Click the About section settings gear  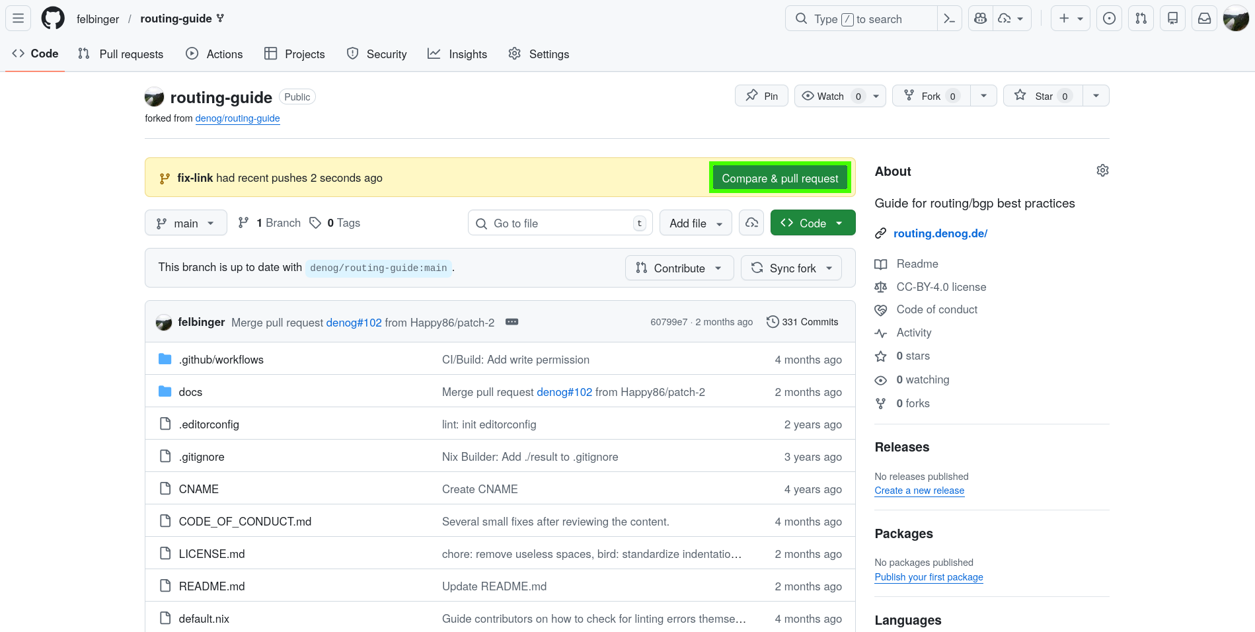pyautogui.click(x=1102, y=171)
